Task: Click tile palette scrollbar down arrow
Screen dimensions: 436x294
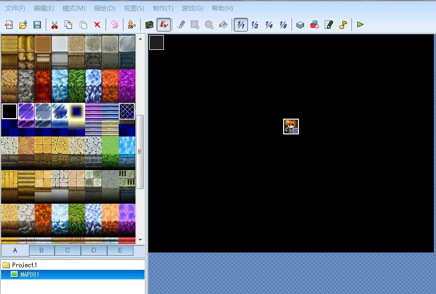Action: pyautogui.click(x=140, y=239)
